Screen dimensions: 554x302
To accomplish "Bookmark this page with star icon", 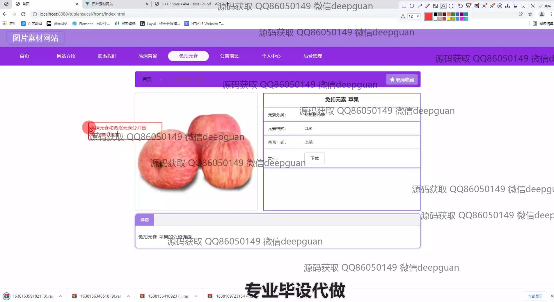I will [x=530, y=14].
